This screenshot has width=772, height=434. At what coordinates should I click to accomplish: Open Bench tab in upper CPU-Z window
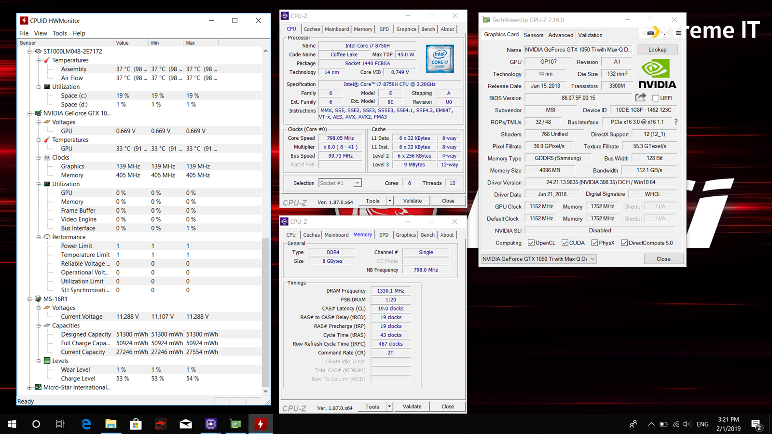pos(428,29)
